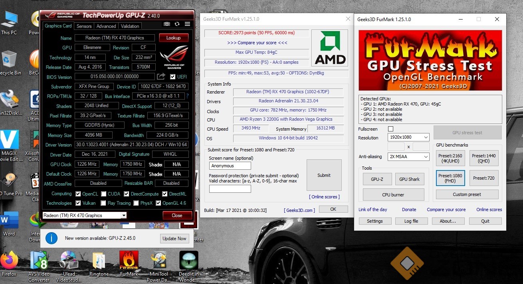The image size is (523, 284).
Task: Switch to the Advanced tab in GPU-Z
Action: [106, 26]
